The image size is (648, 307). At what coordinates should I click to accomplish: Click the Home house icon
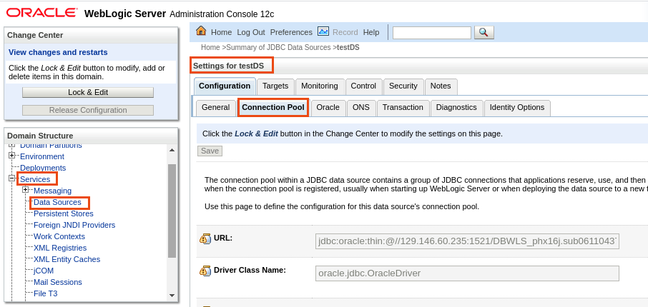201,31
